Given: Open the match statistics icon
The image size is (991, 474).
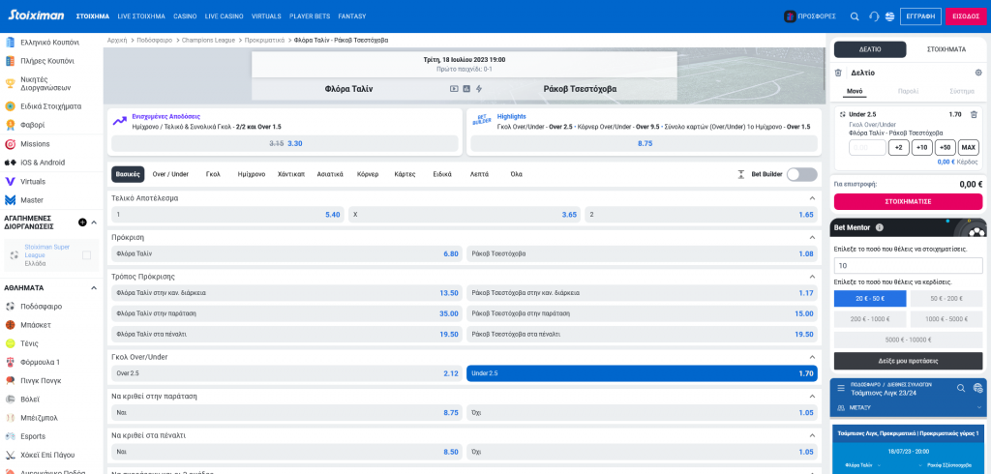Looking at the screenshot, I should click(x=466, y=89).
